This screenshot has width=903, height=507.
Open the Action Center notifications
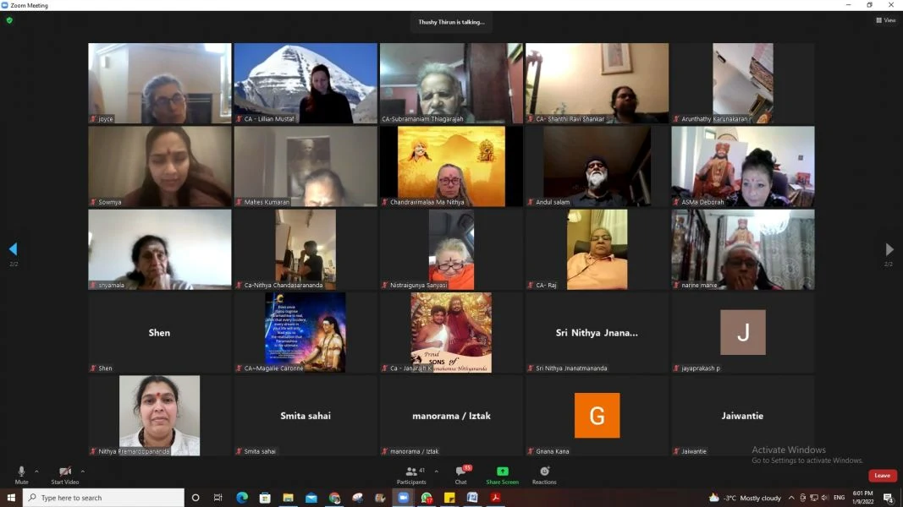pyautogui.click(x=889, y=498)
